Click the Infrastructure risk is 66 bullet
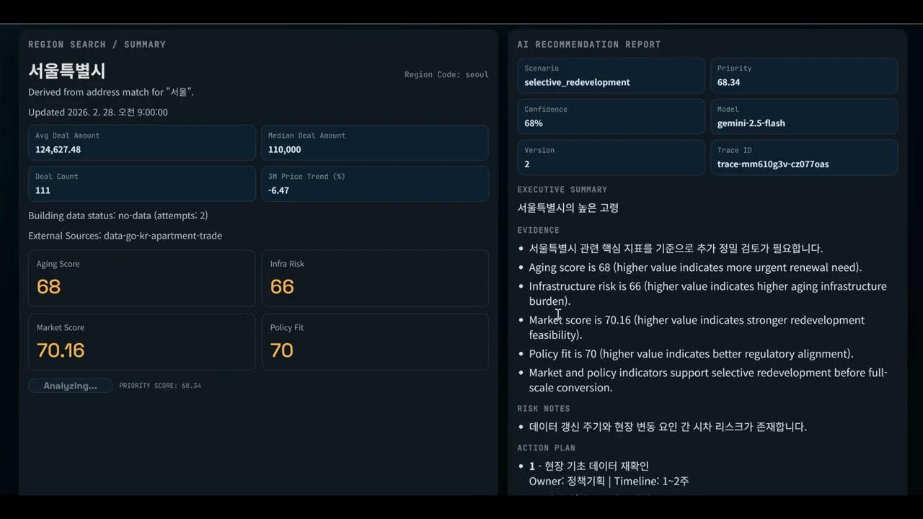923x519 pixels. [708, 293]
